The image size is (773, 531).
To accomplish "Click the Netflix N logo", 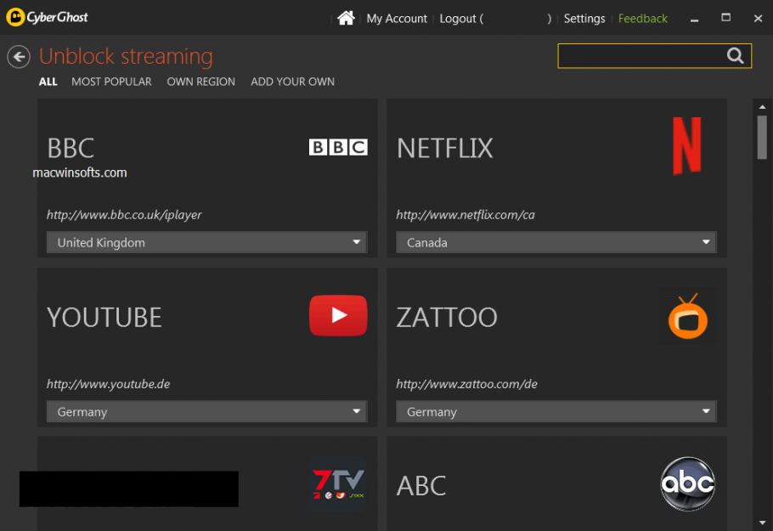I will pyautogui.click(x=687, y=146).
